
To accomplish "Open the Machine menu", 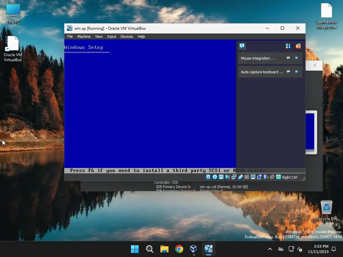I will click(84, 36).
